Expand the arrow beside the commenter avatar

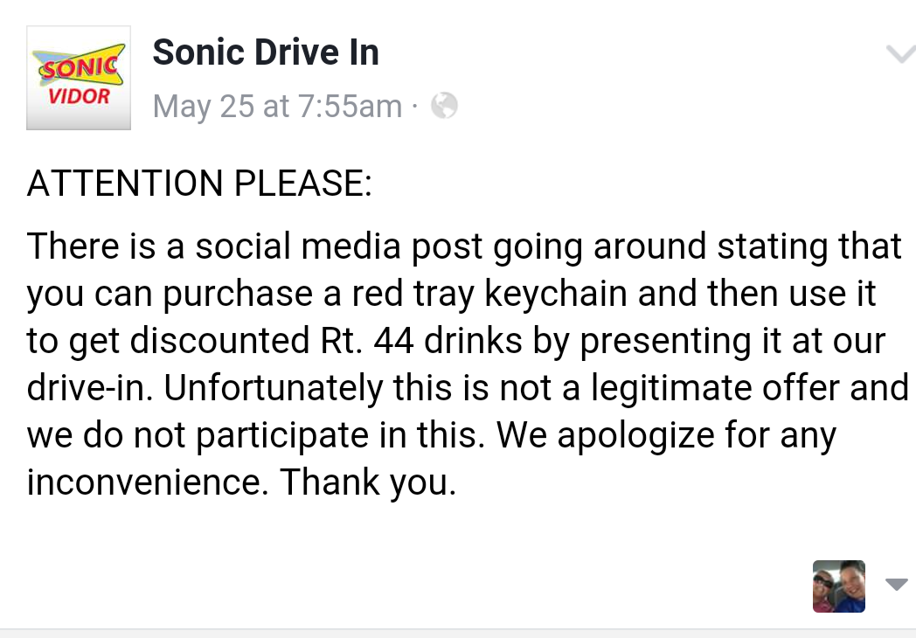tap(897, 584)
